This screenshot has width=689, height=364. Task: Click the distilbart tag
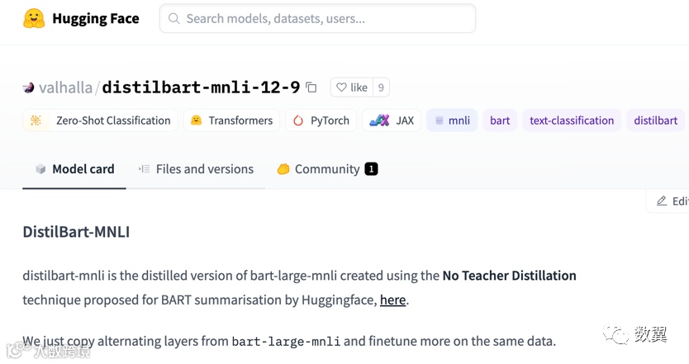[656, 121]
